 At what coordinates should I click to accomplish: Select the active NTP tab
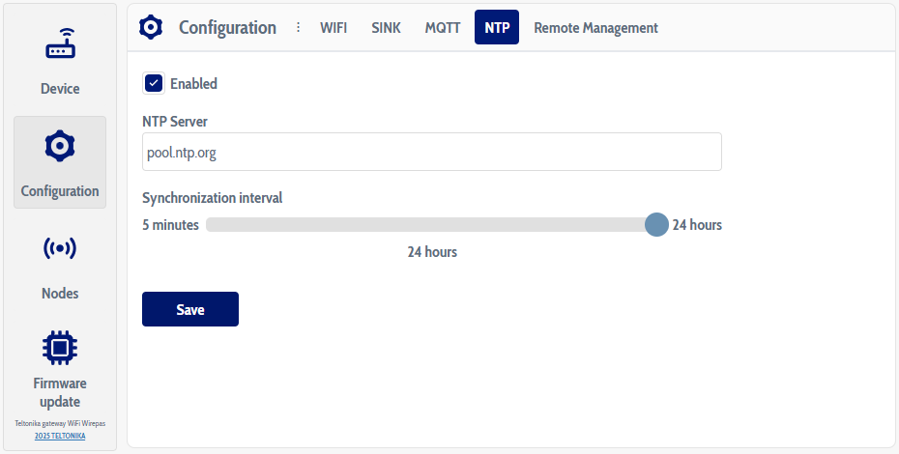click(x=497, y=28)
